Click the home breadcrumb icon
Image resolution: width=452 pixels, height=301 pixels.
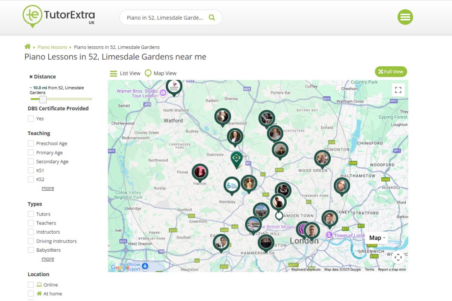point(27,47)
